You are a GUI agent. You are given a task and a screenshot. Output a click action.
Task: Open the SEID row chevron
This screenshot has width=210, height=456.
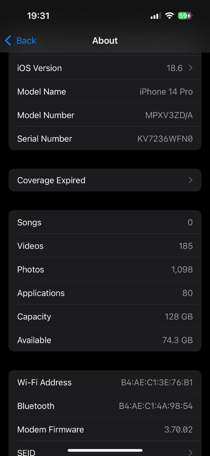click(190, 452)
